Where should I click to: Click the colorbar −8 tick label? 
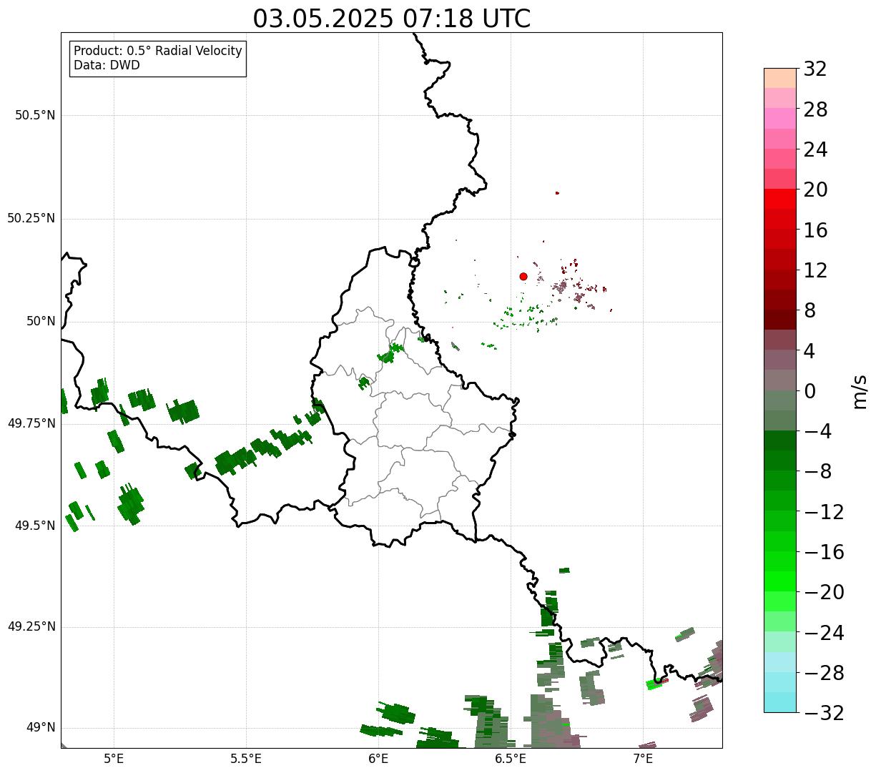click(x=817, y=471)
